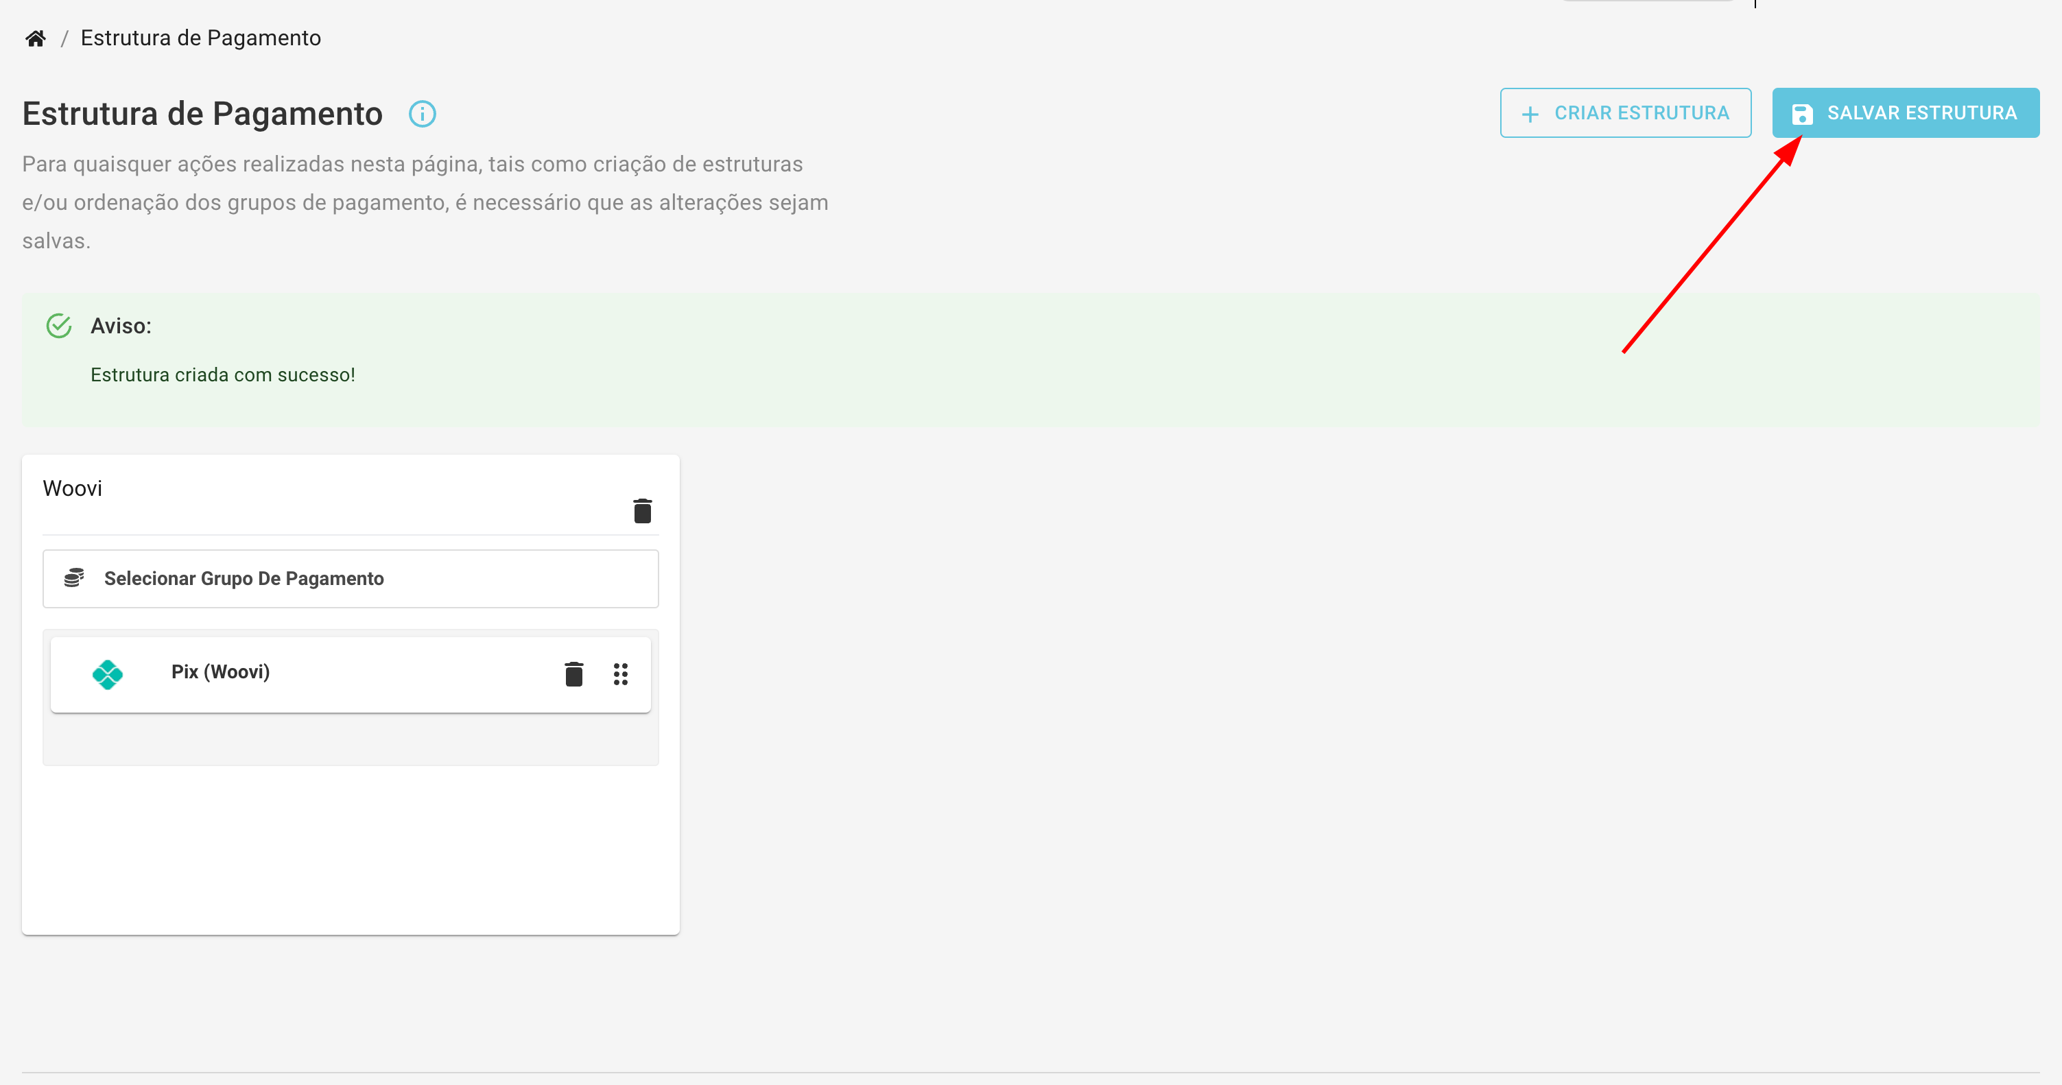Open info icon beside Estrutura de Pagamento title

422,114
